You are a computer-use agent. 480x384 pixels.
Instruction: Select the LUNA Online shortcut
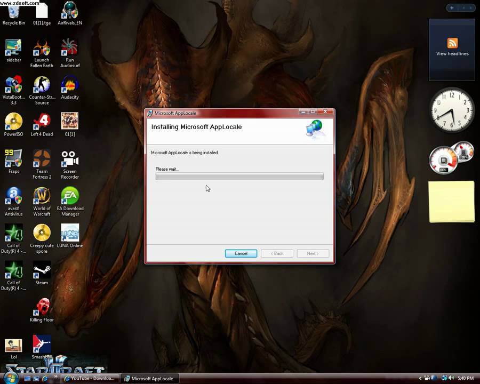[70, 236]
